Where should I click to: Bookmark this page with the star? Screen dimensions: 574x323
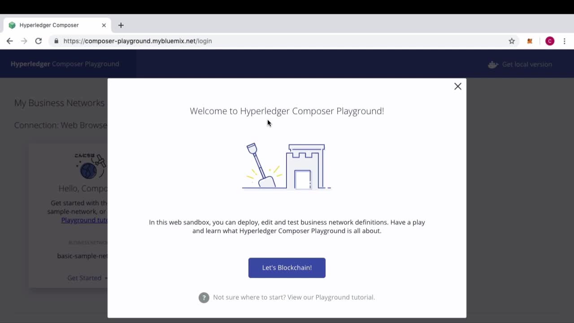[512, 41]
